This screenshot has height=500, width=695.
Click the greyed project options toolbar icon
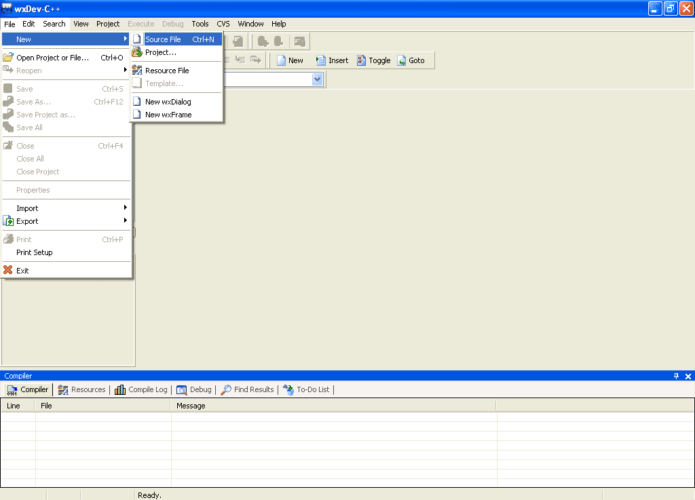(x=300, y=41)
